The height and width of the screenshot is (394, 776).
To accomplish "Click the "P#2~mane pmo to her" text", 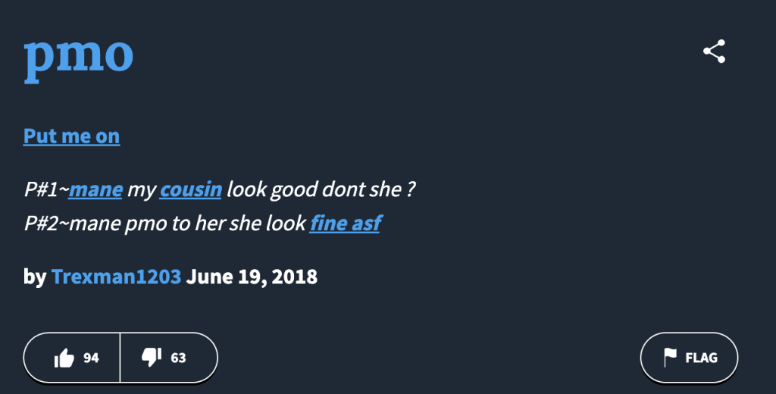I will coord(121,224).
